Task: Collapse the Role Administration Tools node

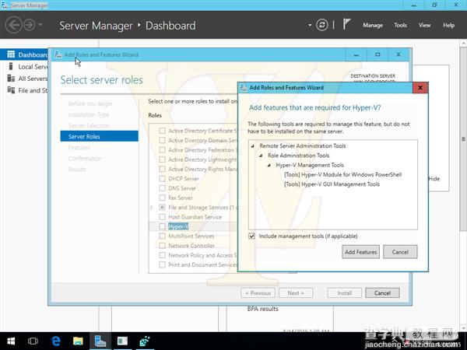Action: tap(261, 156)
